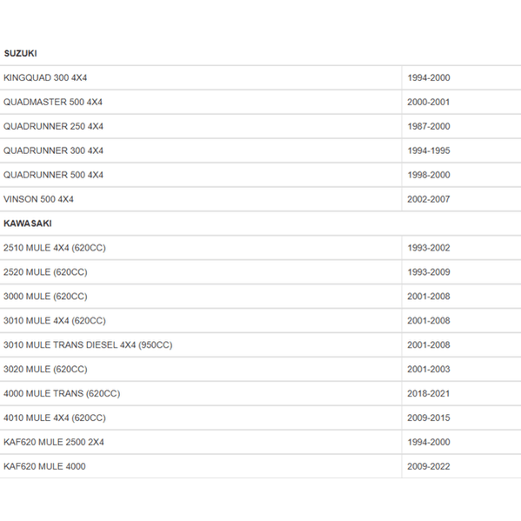The height and width of the screenshot is (521, 521).
Task: Click the VINSON 500 4X4 row
Action: pyautogui.click(x=261, y=199)
